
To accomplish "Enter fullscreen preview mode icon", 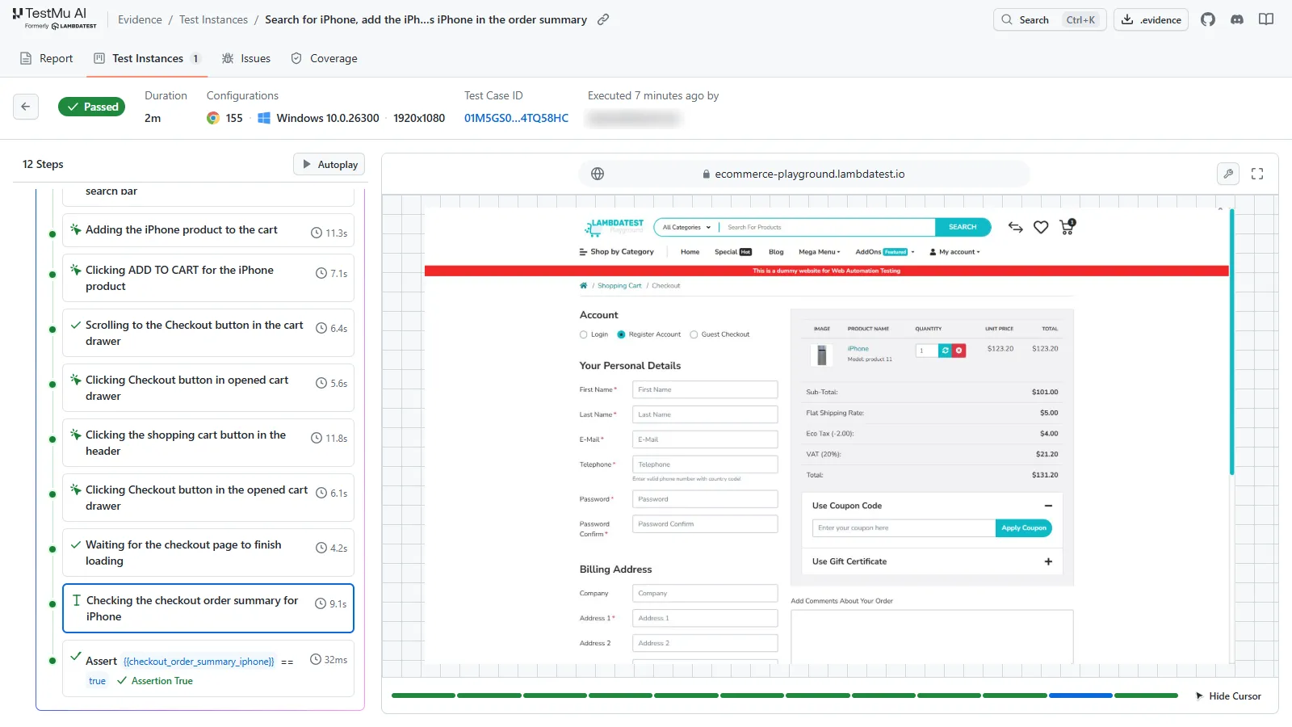I will tap(1257, 174).
